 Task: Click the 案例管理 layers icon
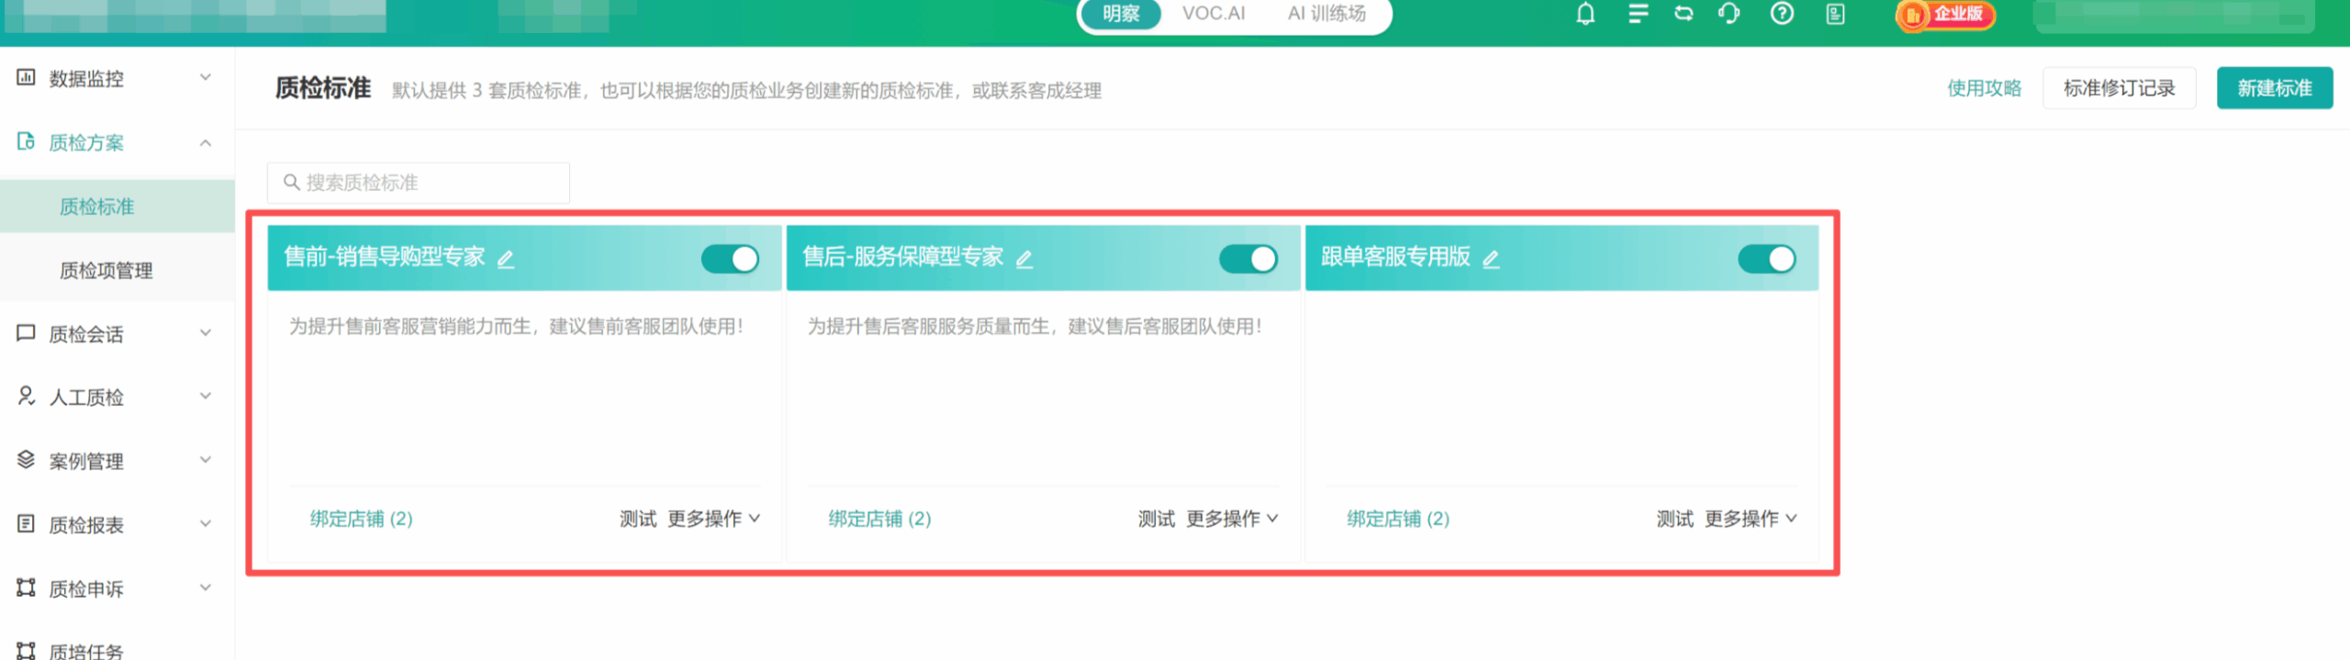[x=26, y=460]
